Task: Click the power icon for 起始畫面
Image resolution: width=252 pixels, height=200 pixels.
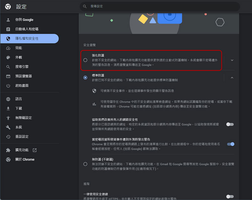Action: (8, 86)
